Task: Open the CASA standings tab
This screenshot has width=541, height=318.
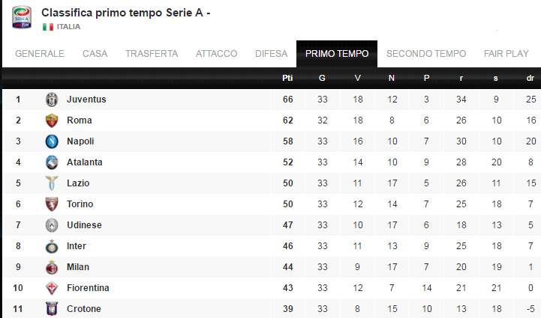Action: 95,54
